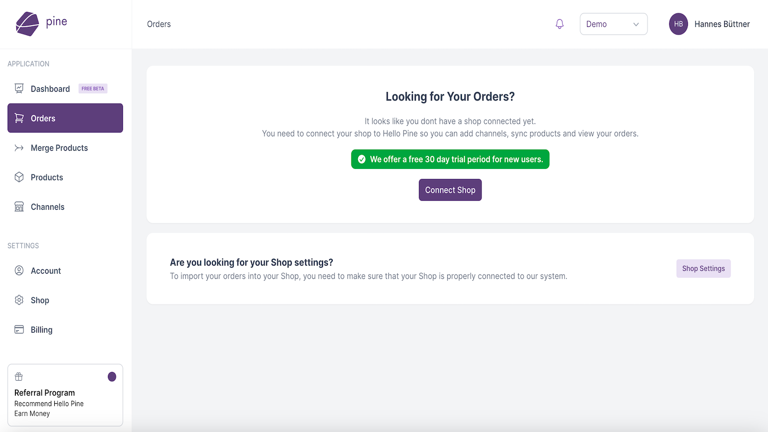Viewport: 768px width, 432px height.
Task: Click the Hannes Büttner username
Action: (722, 24)
